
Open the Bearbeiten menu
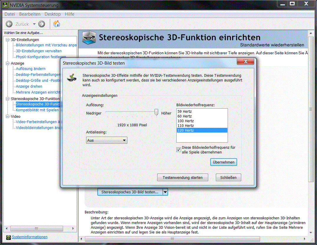[x=30, y=14]
